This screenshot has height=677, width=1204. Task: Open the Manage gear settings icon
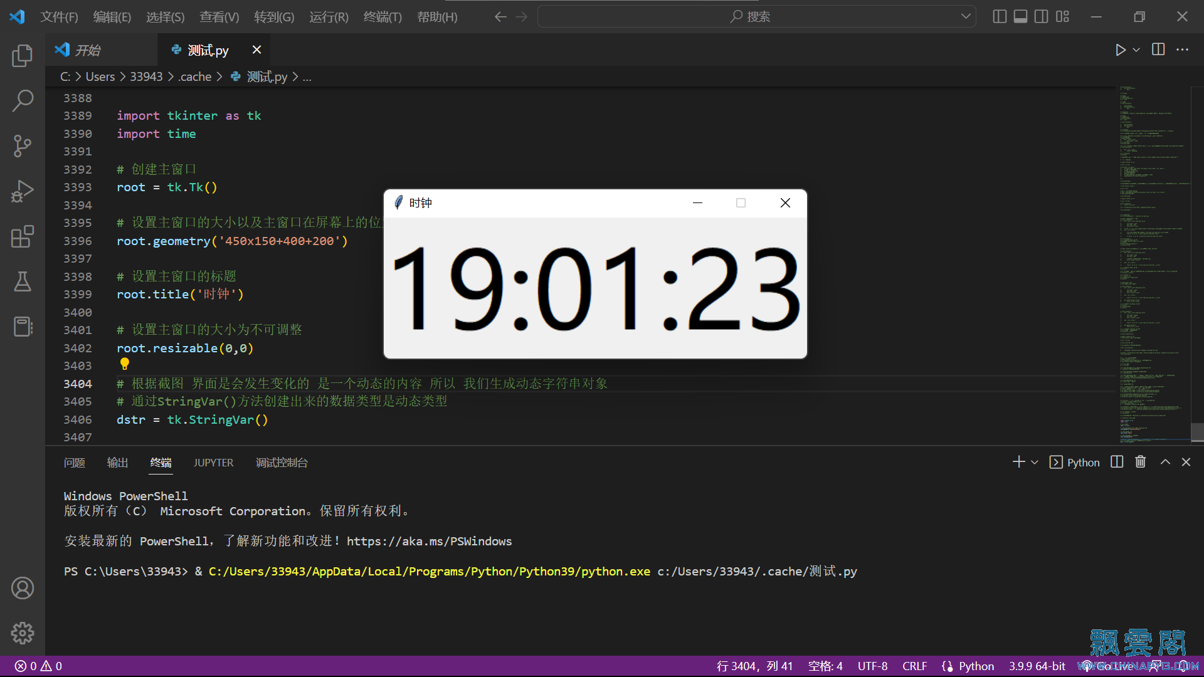tap(23, 633)
